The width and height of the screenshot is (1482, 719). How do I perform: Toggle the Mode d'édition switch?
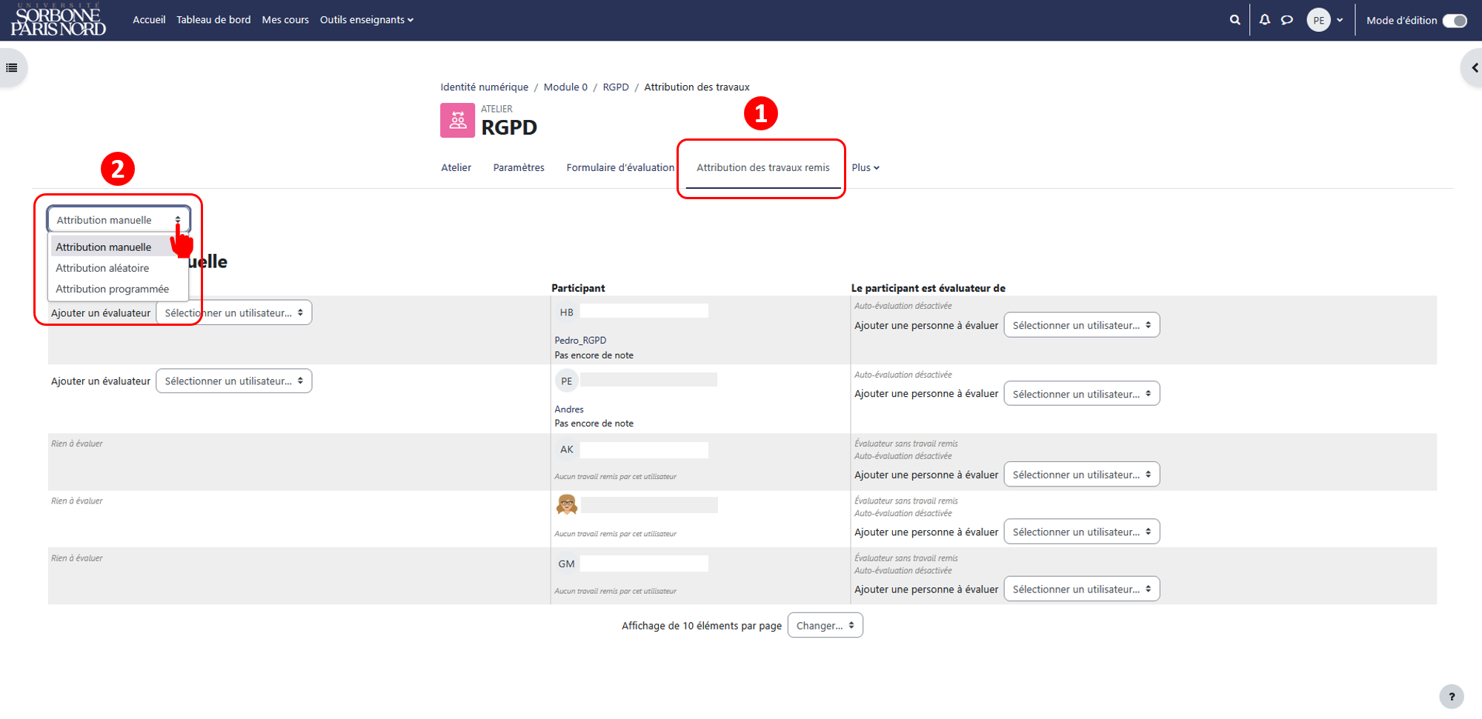[1455, 21]
